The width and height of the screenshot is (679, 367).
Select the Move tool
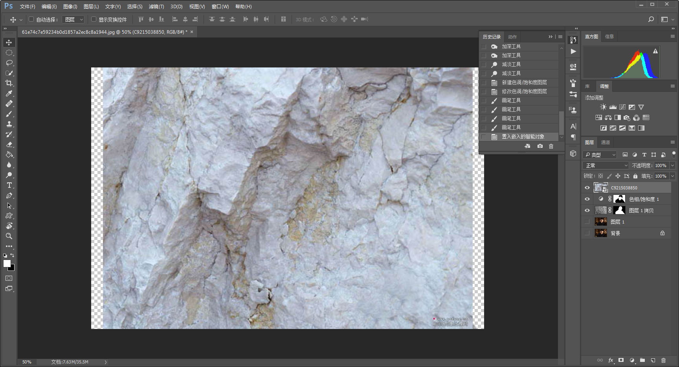click(9, 42)
